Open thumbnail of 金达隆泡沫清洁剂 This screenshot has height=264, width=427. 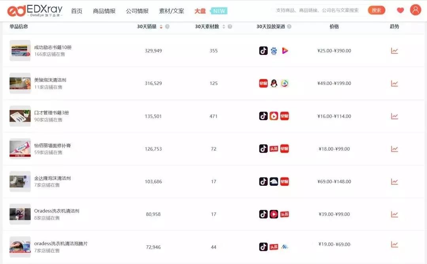(x=20, y=181)
